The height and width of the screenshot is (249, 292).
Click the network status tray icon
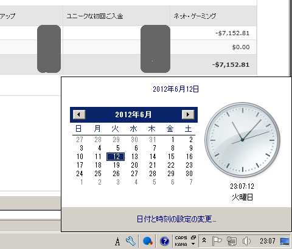click(x=232, y=241)
